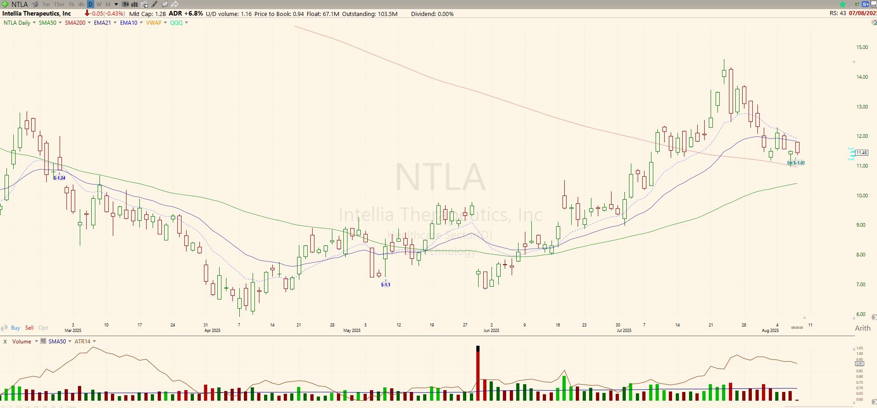Image resolution: width=877 pixels, height=408 pixels.
Task: Select the Weekly (W) timeframe
Action: [x=99, y=4]
